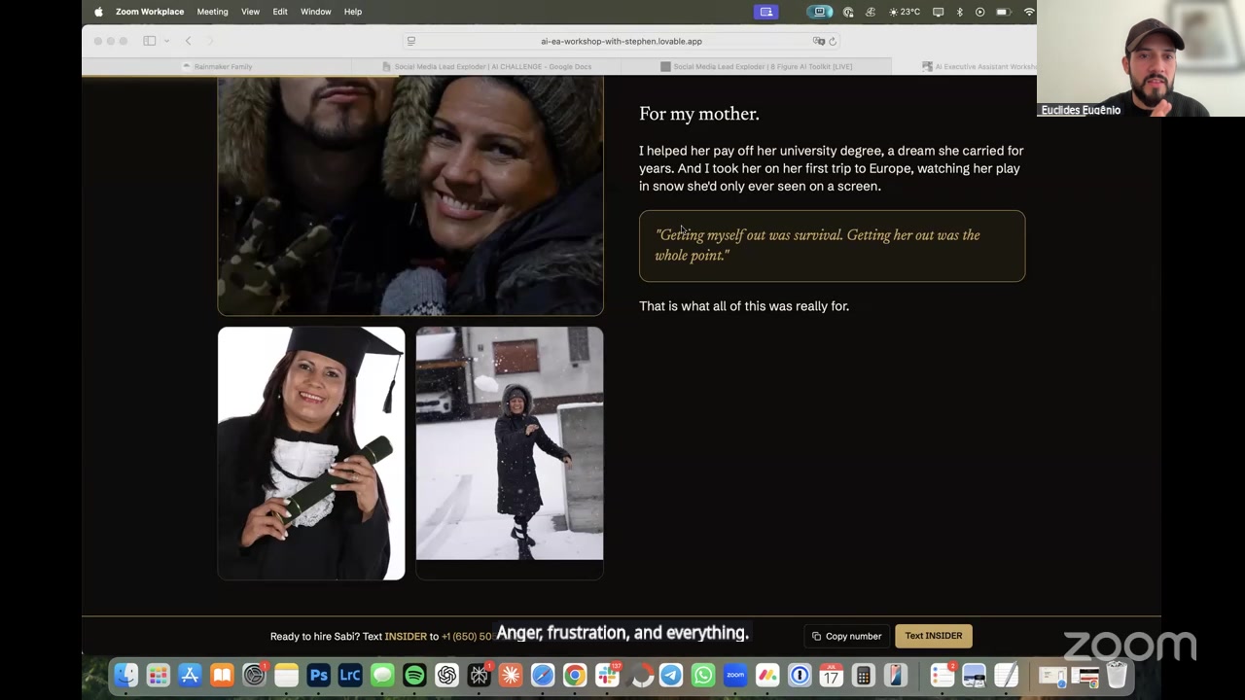Open the Bluetooth menu bar icon

tap(959, 12)
